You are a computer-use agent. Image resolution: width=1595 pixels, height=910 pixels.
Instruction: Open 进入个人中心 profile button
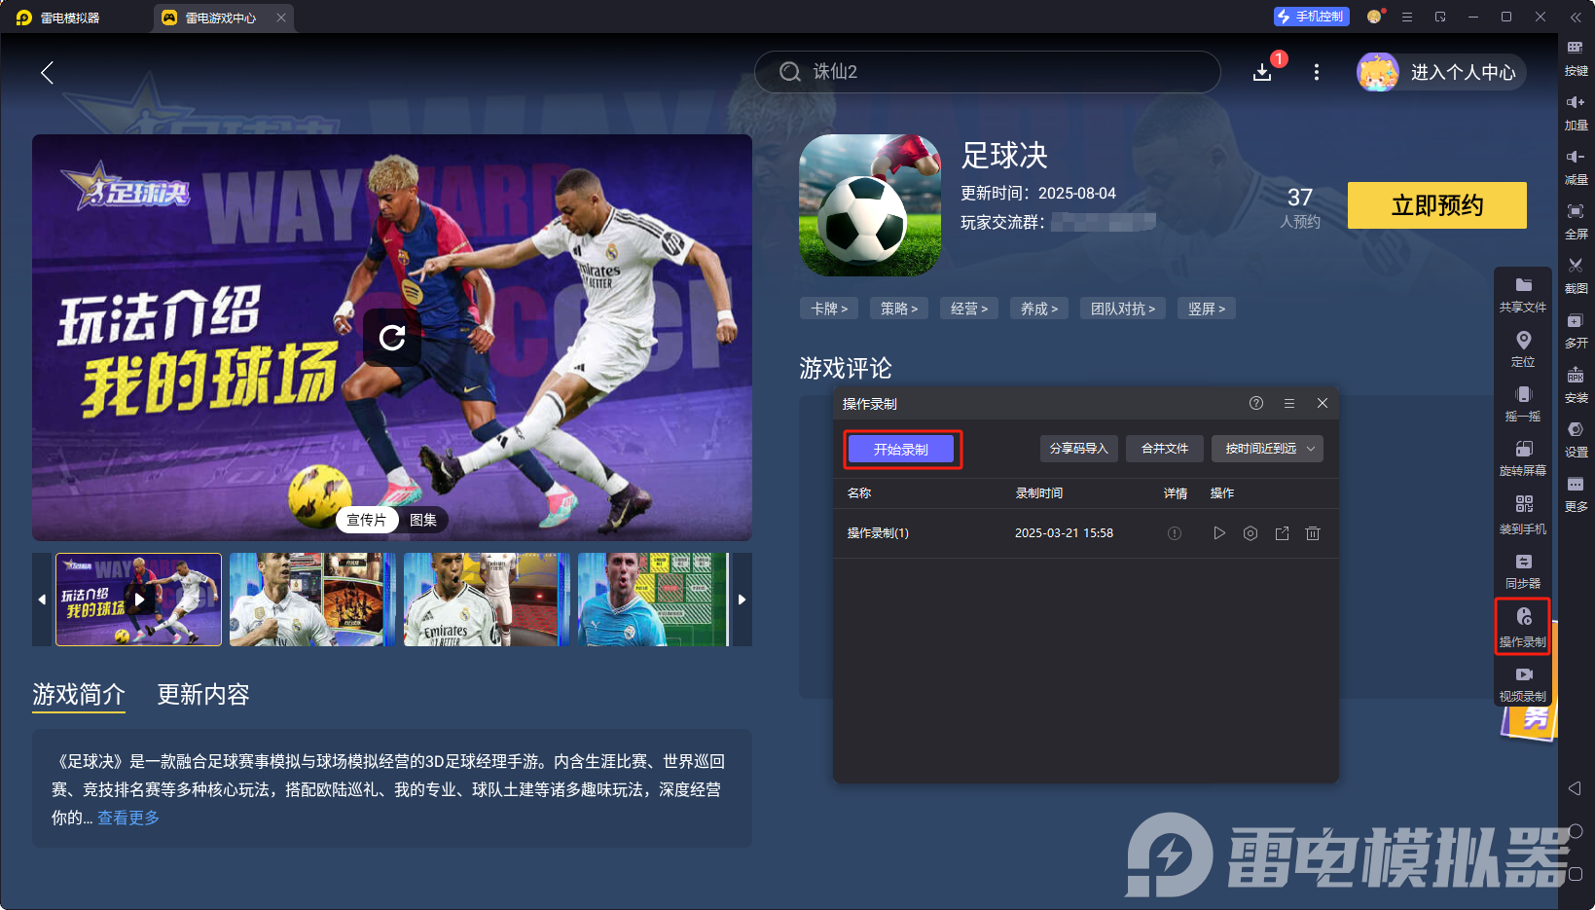coord(1441,72)
